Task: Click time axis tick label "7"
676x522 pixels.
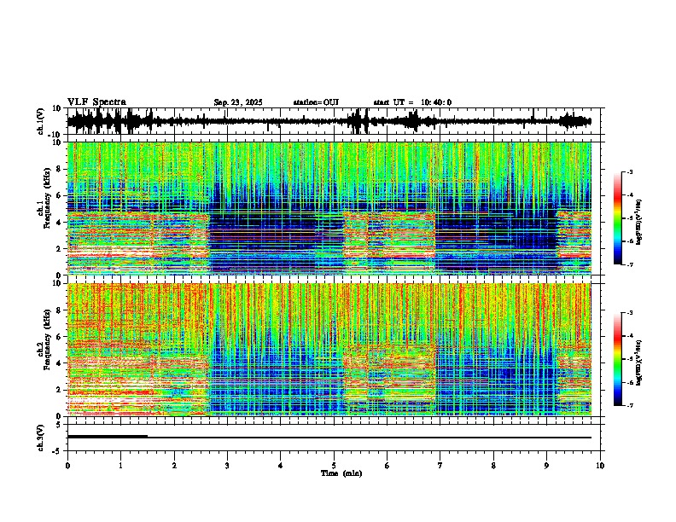Action: tap(440, 466)
